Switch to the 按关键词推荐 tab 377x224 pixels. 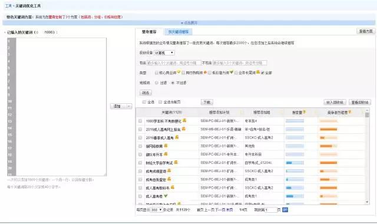click(x=178, y=32)
